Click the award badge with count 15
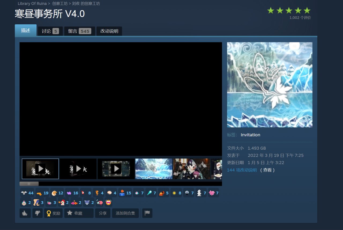Viewport: 343px width, 230px height. [x=125, y=193]
